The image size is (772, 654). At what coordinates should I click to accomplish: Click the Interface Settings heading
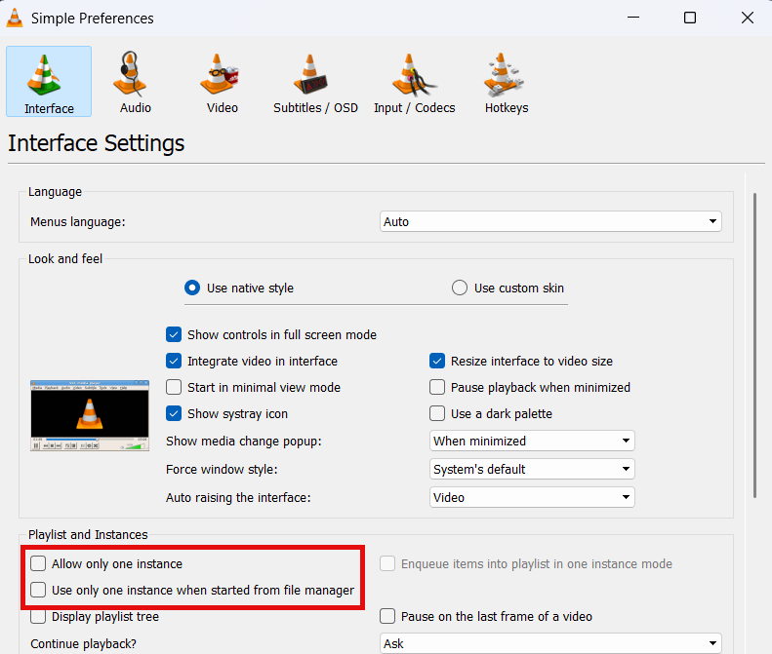97,143
